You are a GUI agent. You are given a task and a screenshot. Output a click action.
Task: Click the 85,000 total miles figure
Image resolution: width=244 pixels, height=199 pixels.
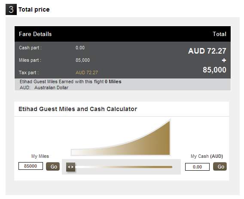click(214, 70)
